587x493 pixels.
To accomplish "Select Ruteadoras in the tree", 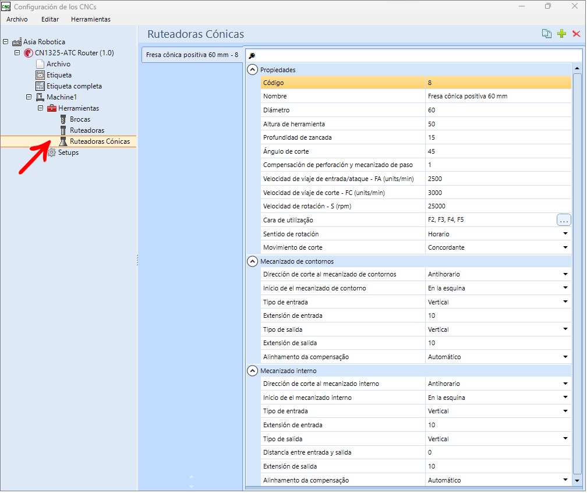I will [x=87, y=130].
